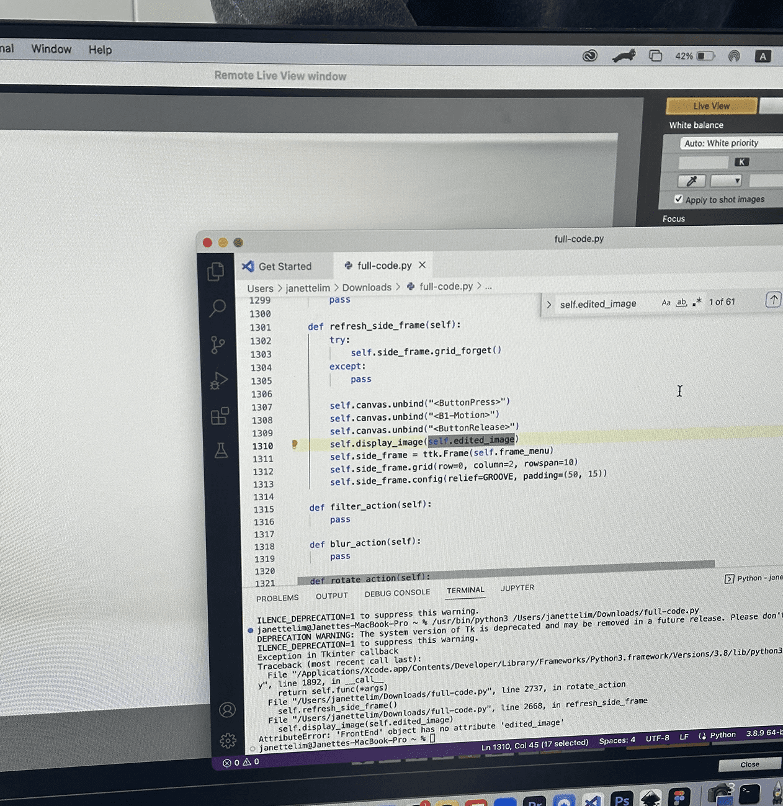Image resolution: width=783 pixels, height=806 pixels.
Task: Click the errors and warnings status item
Action: (x=241, y=762)
